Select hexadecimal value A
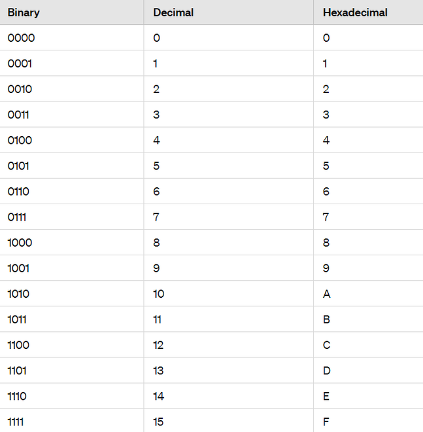423x432 pixels. pyautogui.click(x=327, y=294)
